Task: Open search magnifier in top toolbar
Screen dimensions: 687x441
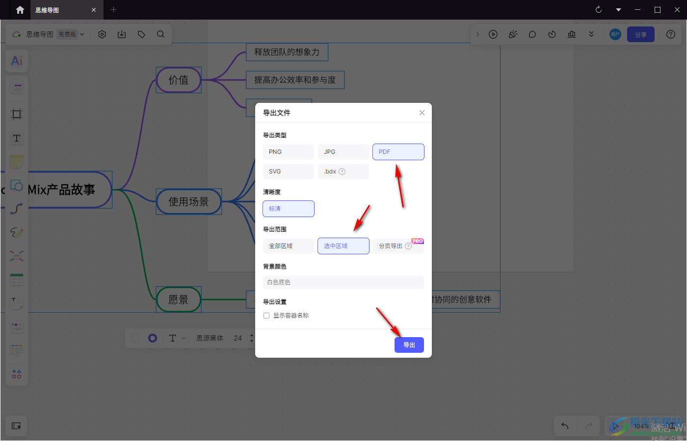Action: click(x=160, y=34)
